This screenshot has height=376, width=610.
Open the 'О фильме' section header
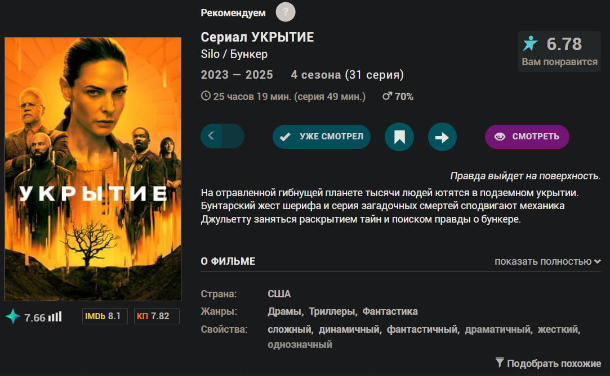pyautogui.click(x=228, y=261)
